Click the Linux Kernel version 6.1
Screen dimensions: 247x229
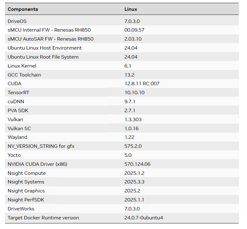click(x=127, y=66)
